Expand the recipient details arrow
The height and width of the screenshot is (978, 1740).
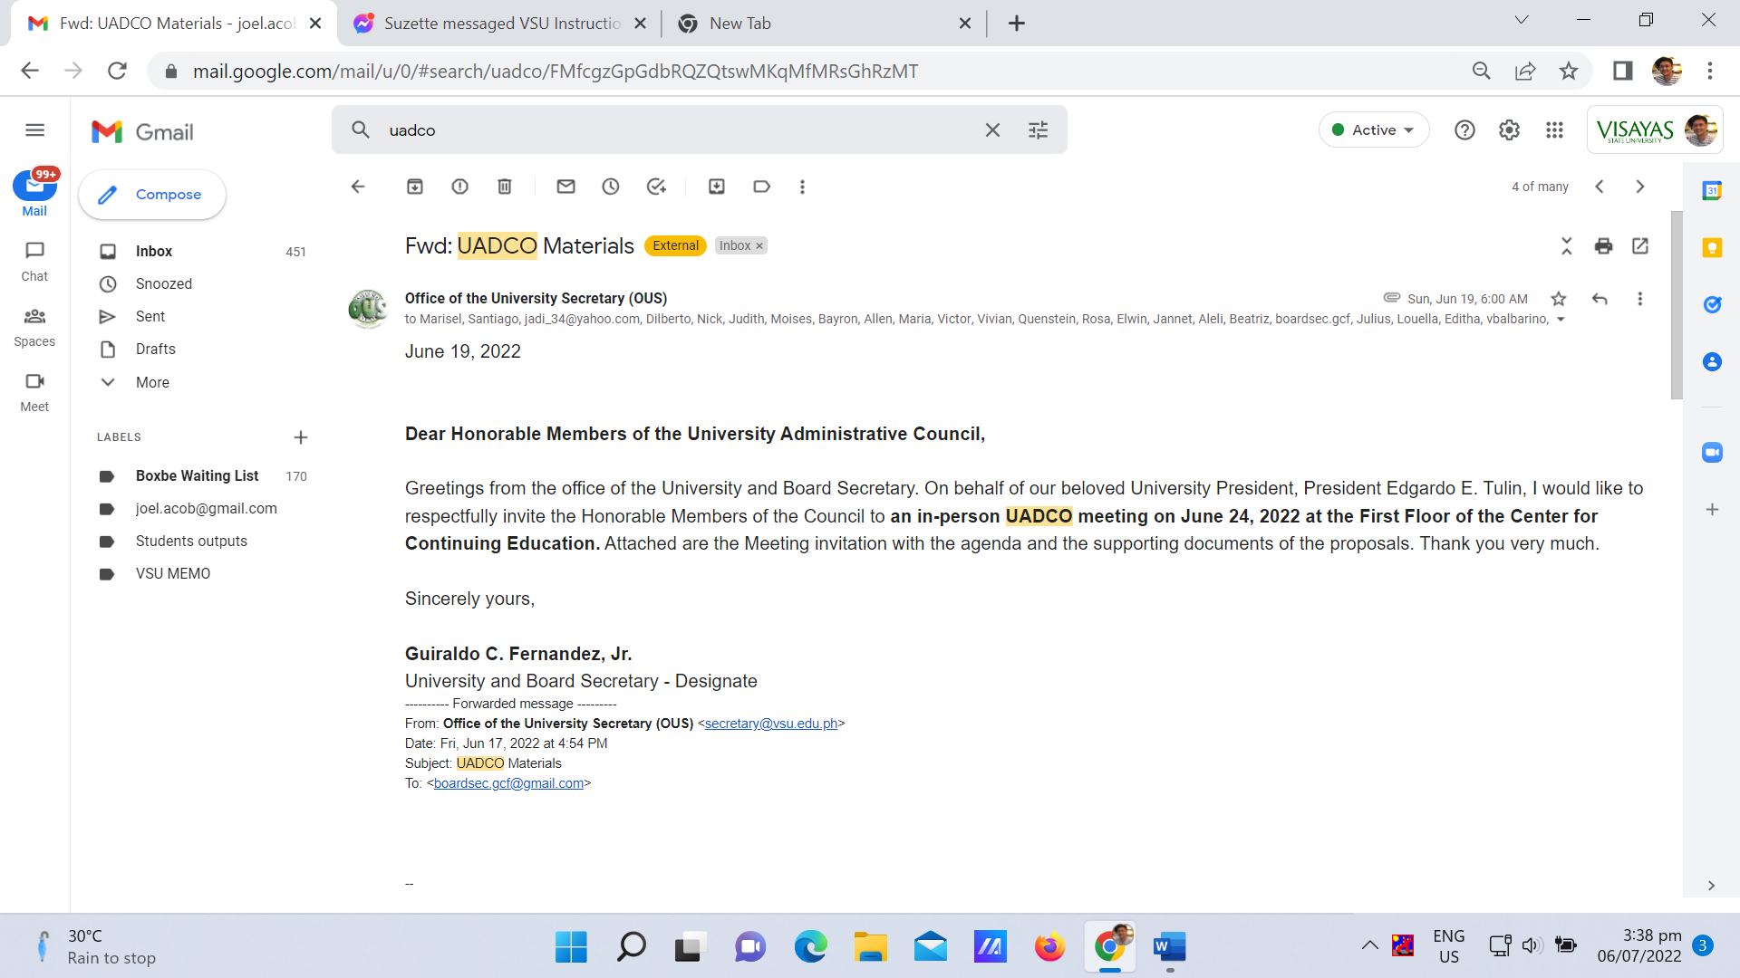coord(1561,320)
